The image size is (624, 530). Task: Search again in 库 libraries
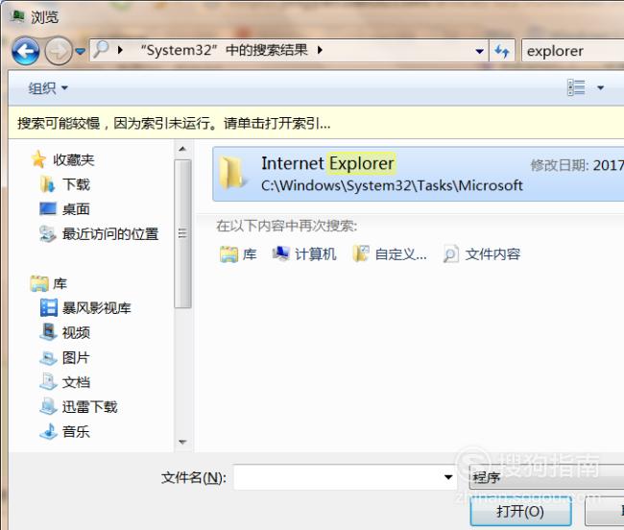click(x=238, y=253)
